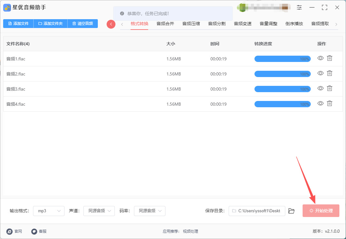Click trash icon for 音频3.flac
Viewport: 346px width, 239px height.
point(329,88)
